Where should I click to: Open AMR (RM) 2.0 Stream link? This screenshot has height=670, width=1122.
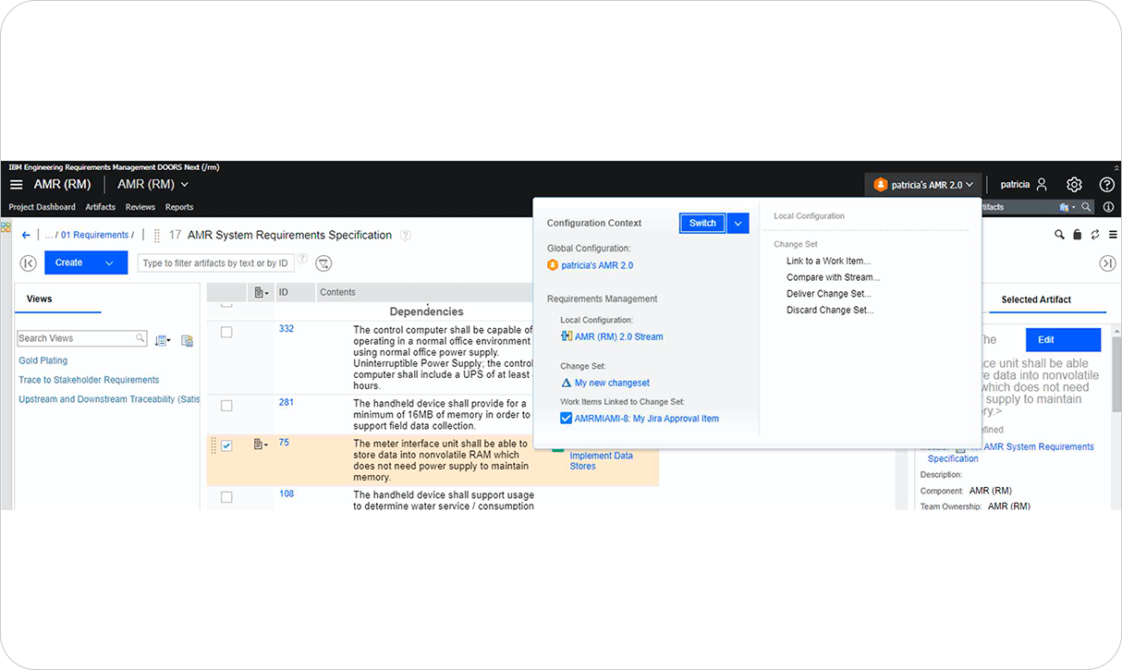pos(618,336)
